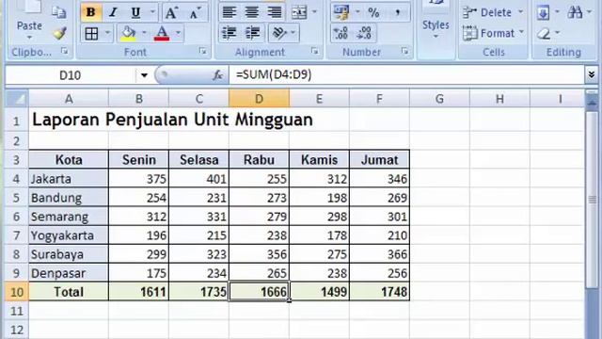The image size is (602, 339).
Task: Click the Name Box showing D10
Action: (70, 75)
